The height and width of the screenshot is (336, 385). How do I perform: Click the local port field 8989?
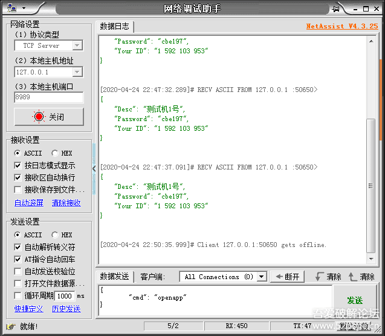coord(49,97)
